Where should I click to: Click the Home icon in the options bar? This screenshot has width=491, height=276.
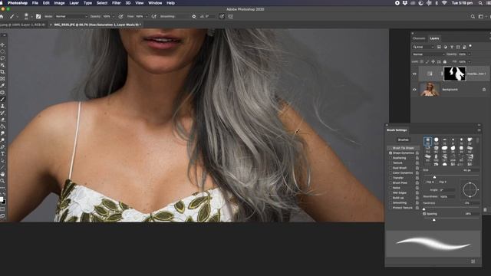(2, 16)
